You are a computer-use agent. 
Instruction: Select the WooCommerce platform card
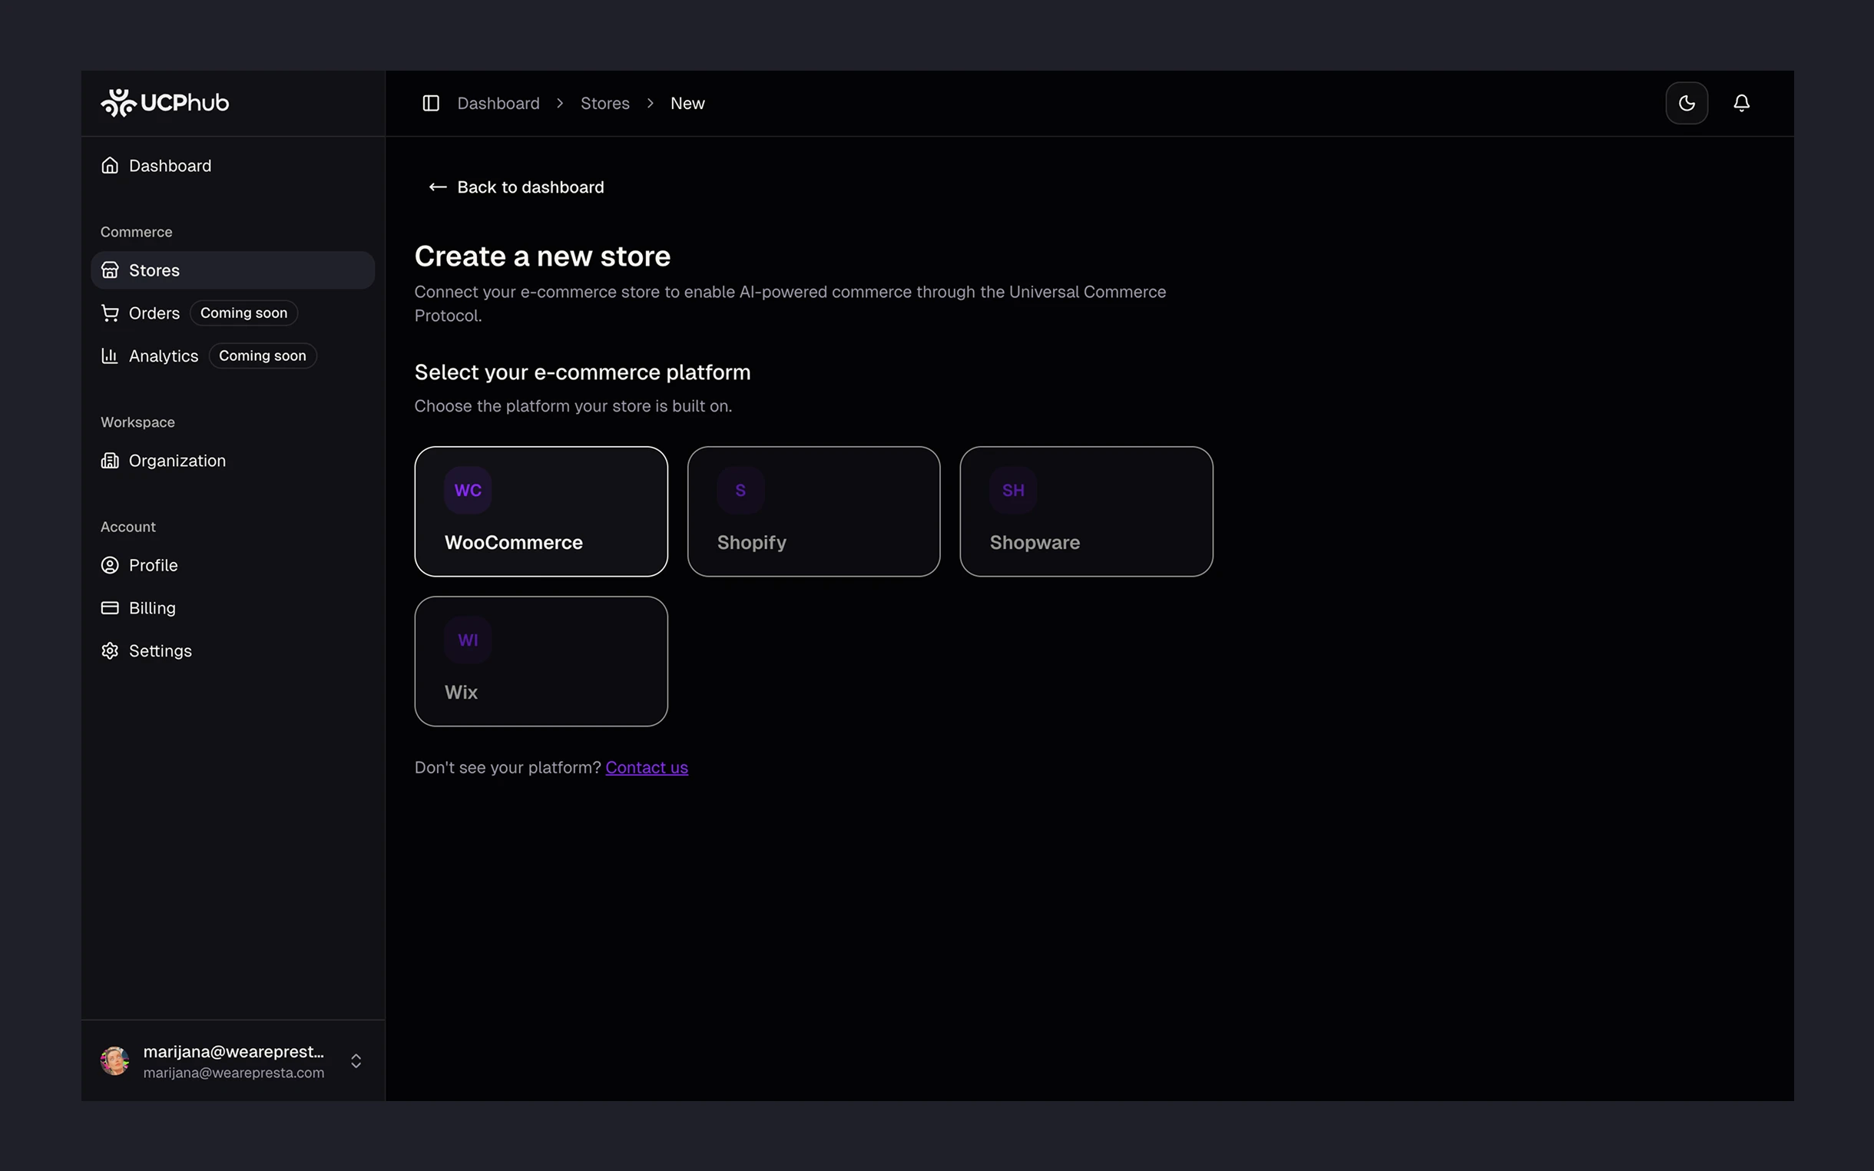pyautogui.click(x=541, y=511)
